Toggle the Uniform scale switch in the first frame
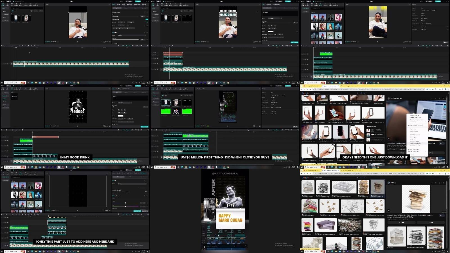The height and width of the screenshot is (253, 450). tap(147, 19)
